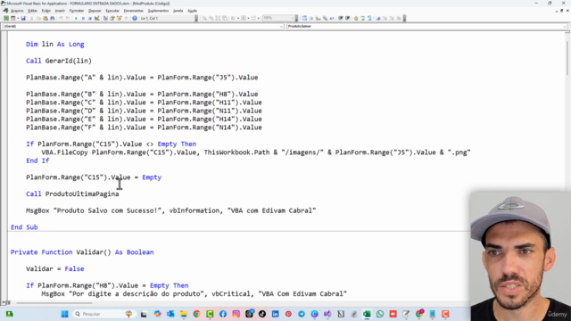
Task: Click the PlanBase.Range("F" & lin) line
Action: pyautogui.click(x=144, y=128)
